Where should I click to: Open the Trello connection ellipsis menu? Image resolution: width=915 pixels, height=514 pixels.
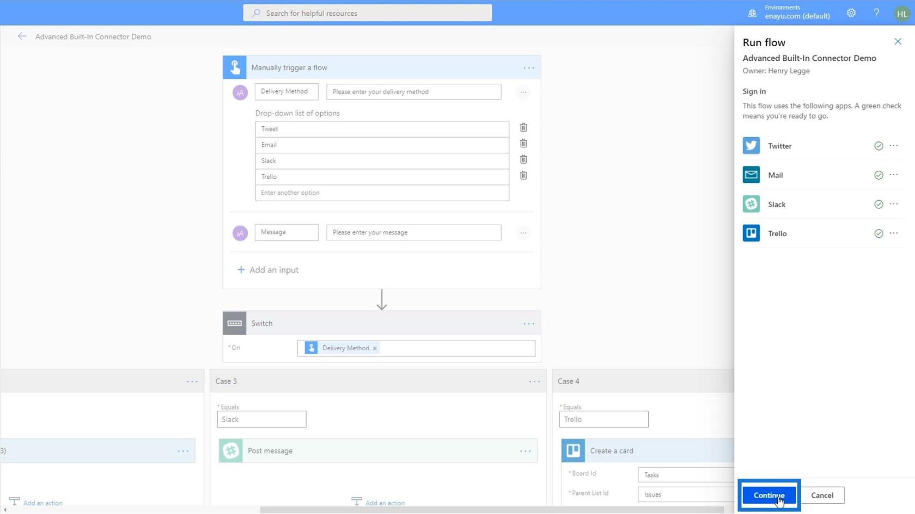click(x=894, y=233)
